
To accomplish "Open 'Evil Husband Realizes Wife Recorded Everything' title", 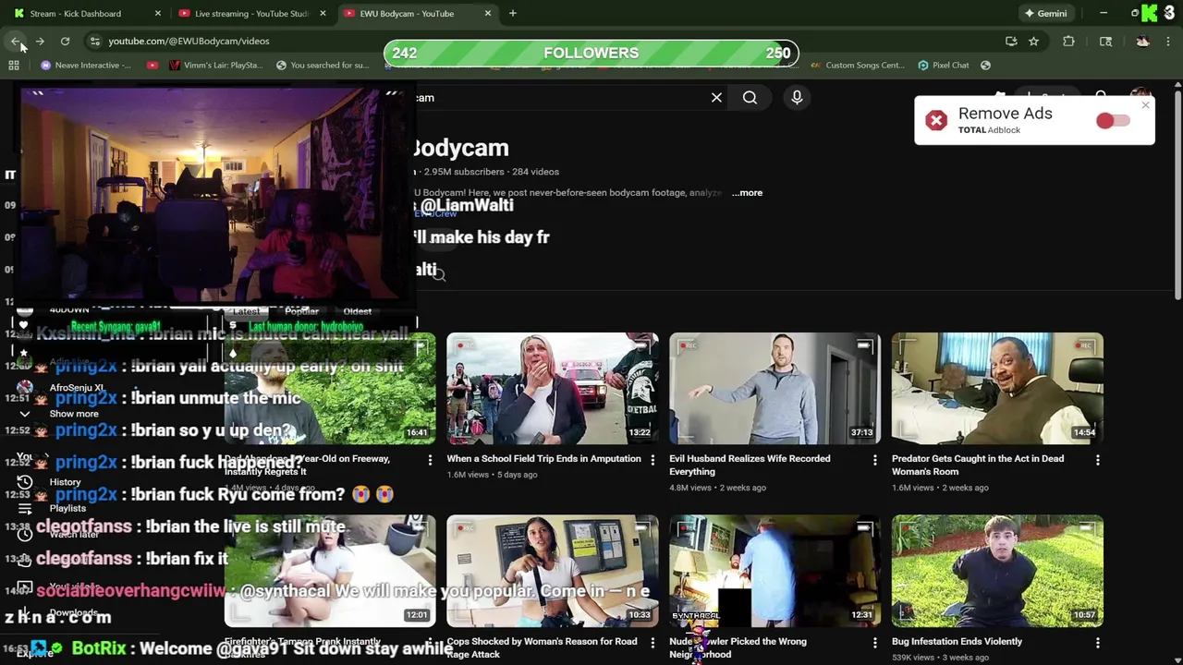I will pos(750,465).
